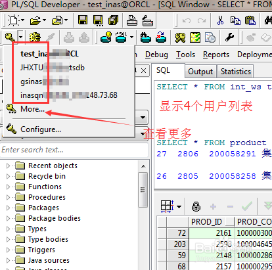Click the Commit icon with lightbulb
The image size is (272, 270).
tap(106, 37)
